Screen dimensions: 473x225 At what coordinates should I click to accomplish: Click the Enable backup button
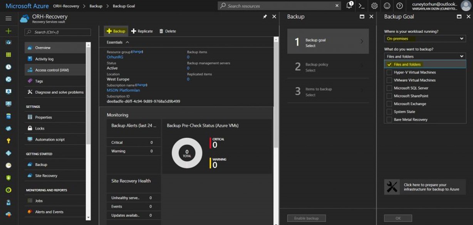[x=306, y=218]
